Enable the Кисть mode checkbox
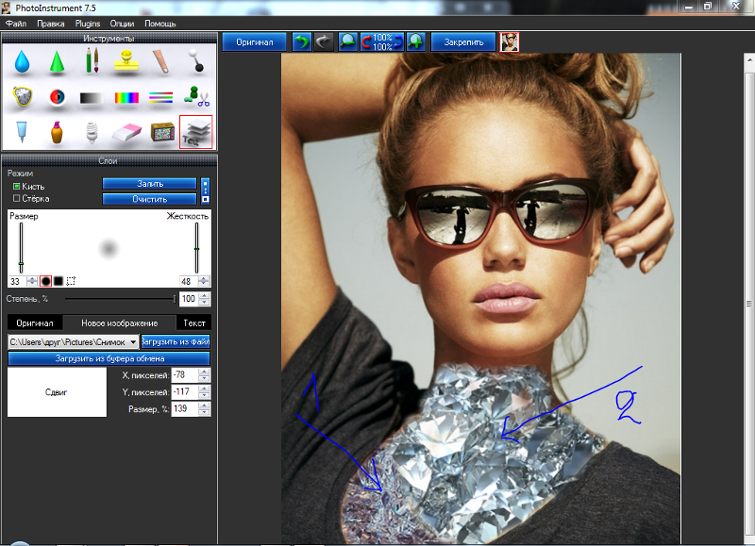Image resolution: width=755 pixels, height=546 pixels. tap(16, 186)
